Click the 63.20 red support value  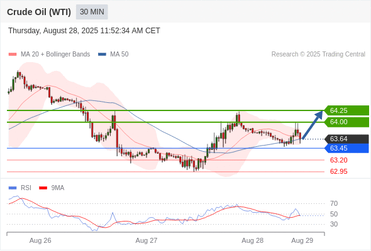tap(338, 160)
